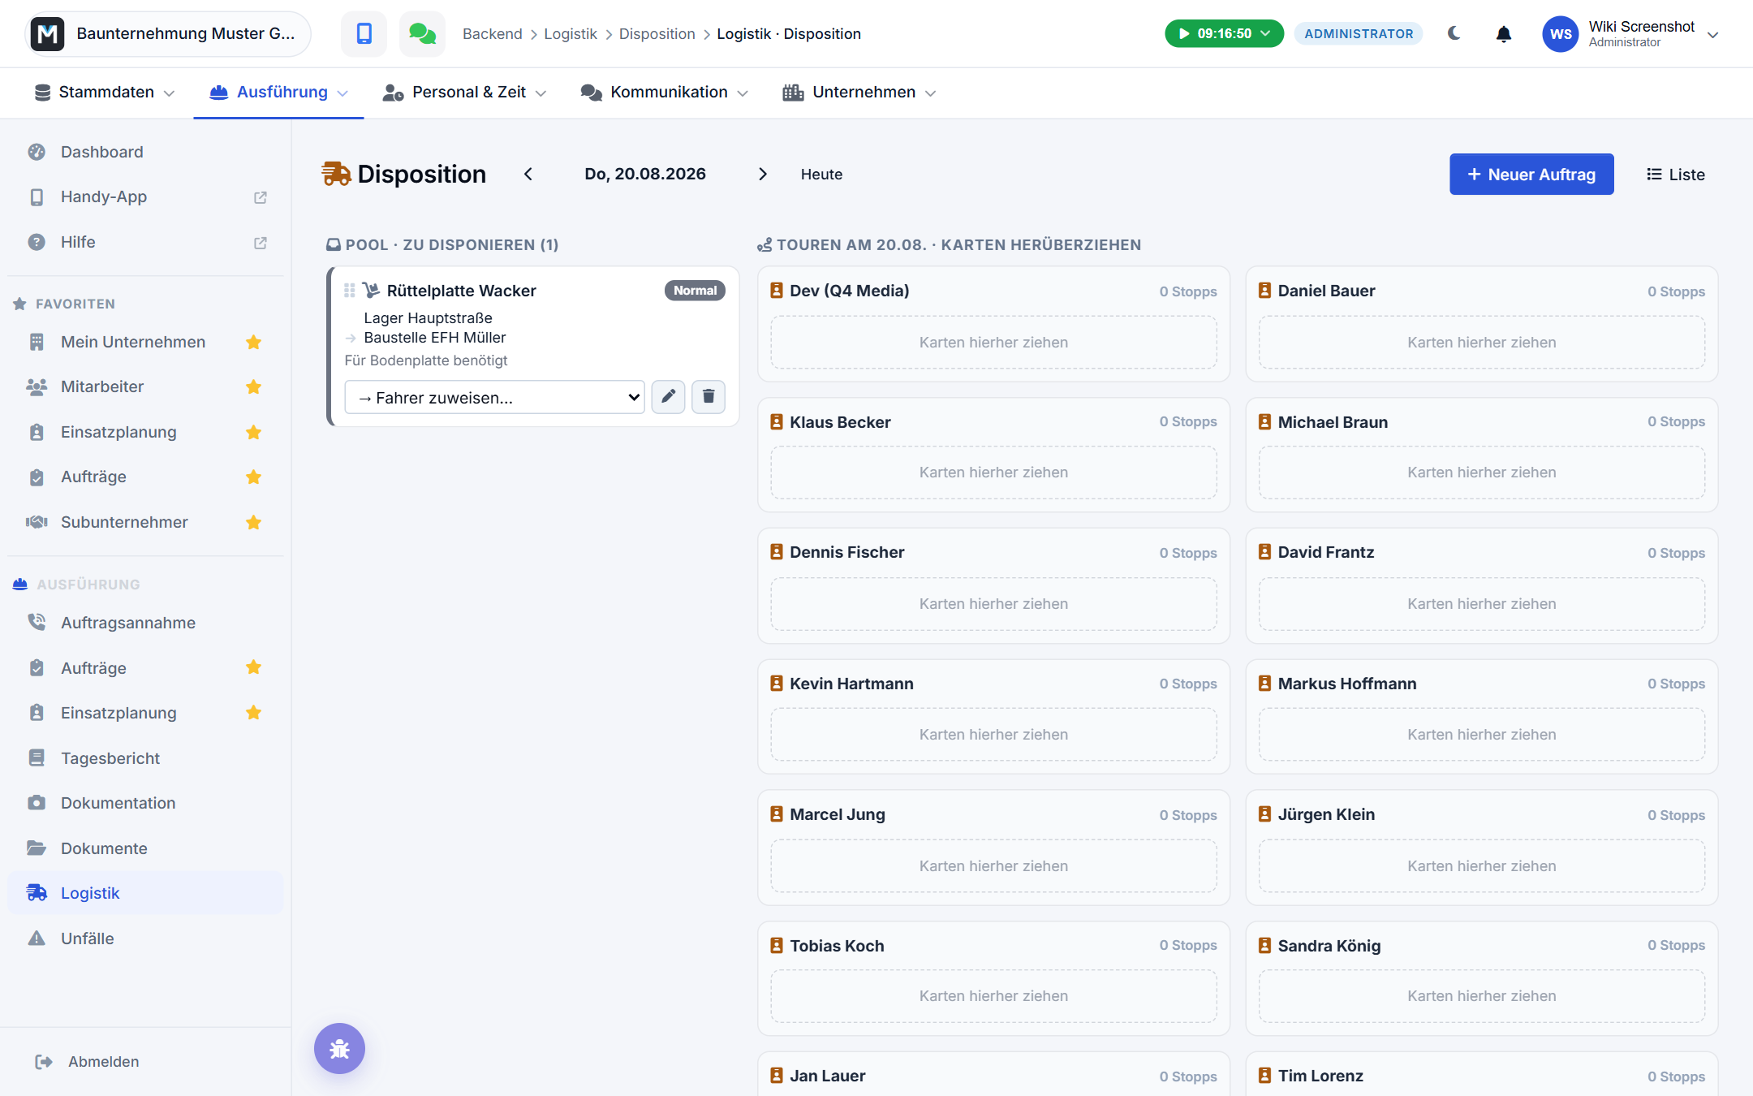The width and height of the screenshot is (1753, 1096).
Task: Go to the next day
Action: (762, 174)
